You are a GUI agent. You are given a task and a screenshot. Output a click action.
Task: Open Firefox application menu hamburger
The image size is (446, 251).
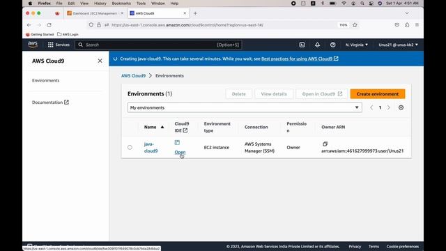pyautogui.click(x=417, y=25)
